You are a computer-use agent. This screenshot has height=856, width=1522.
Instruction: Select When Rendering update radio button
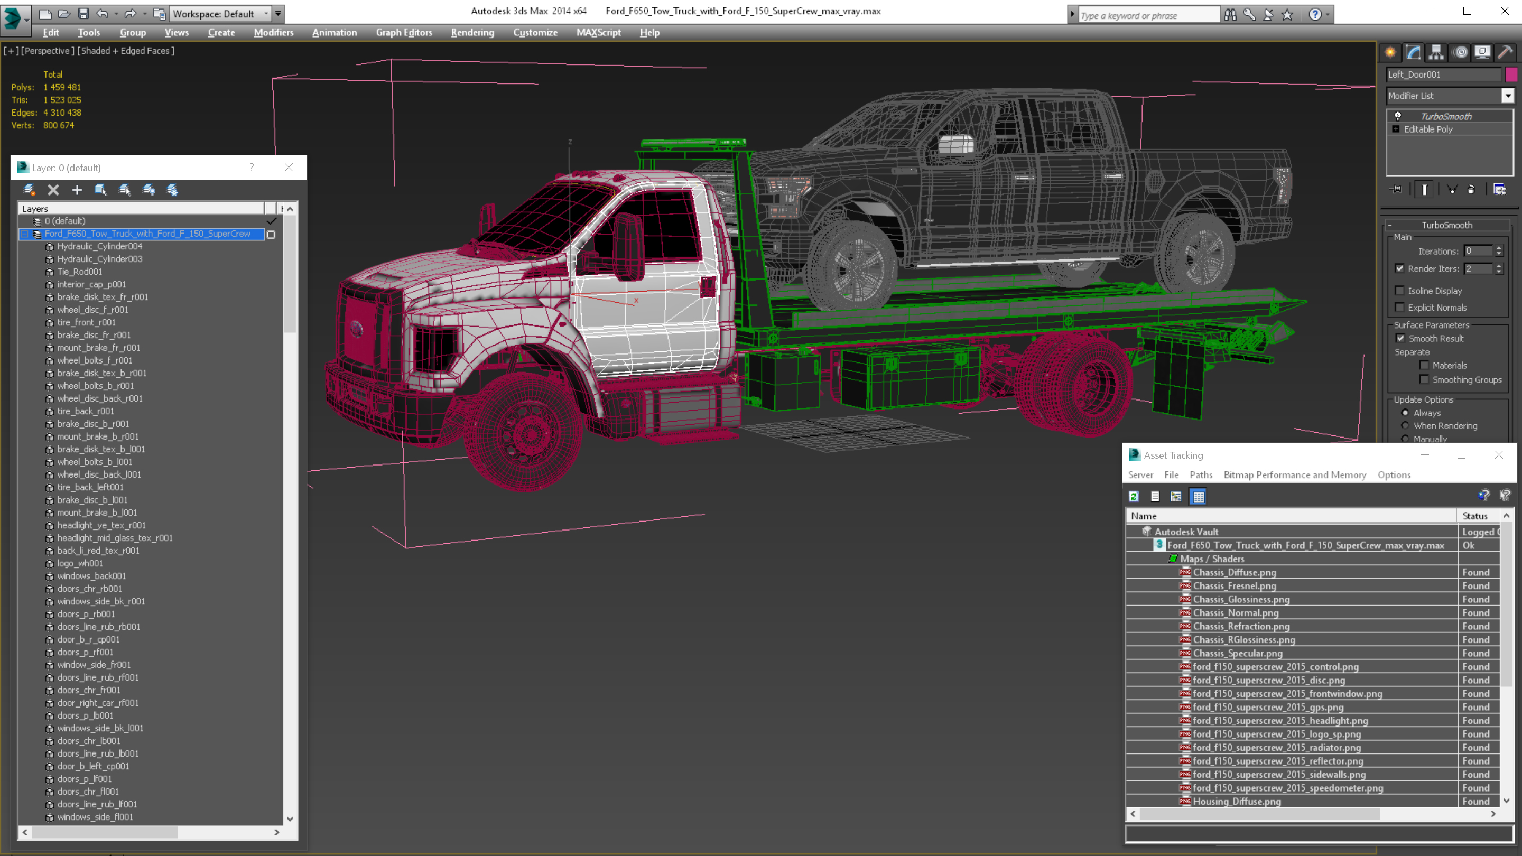point(1405,425)
